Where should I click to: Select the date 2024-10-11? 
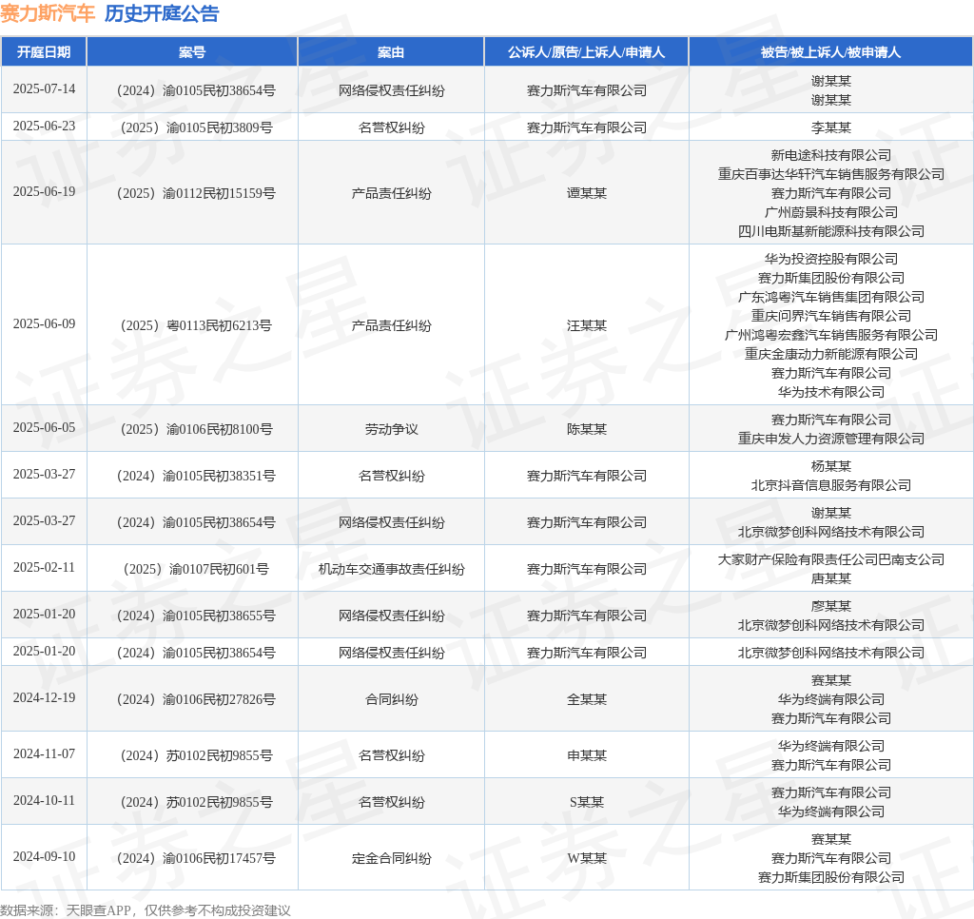(x=44, y=800)
